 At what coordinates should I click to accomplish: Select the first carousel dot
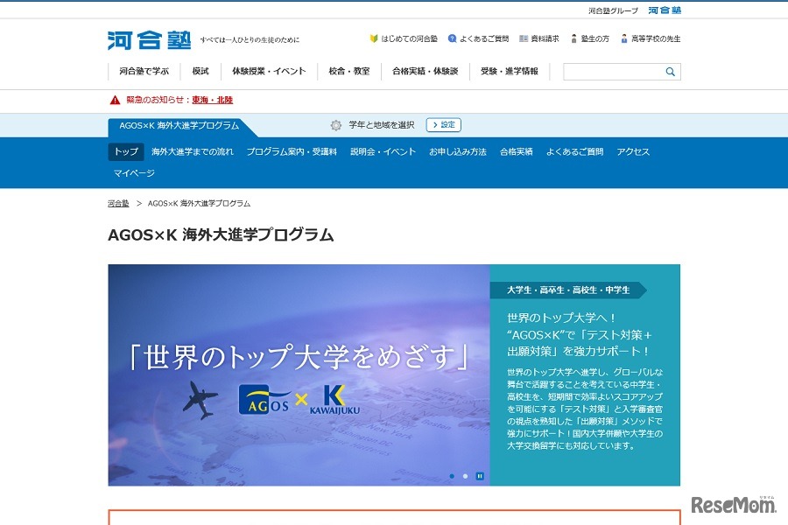point(452,476)
